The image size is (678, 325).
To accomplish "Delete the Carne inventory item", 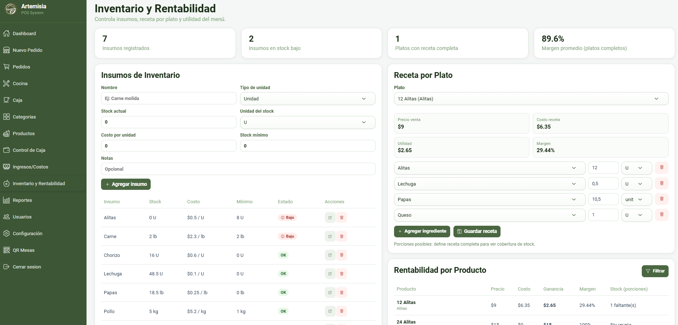I will click(342, 236).
